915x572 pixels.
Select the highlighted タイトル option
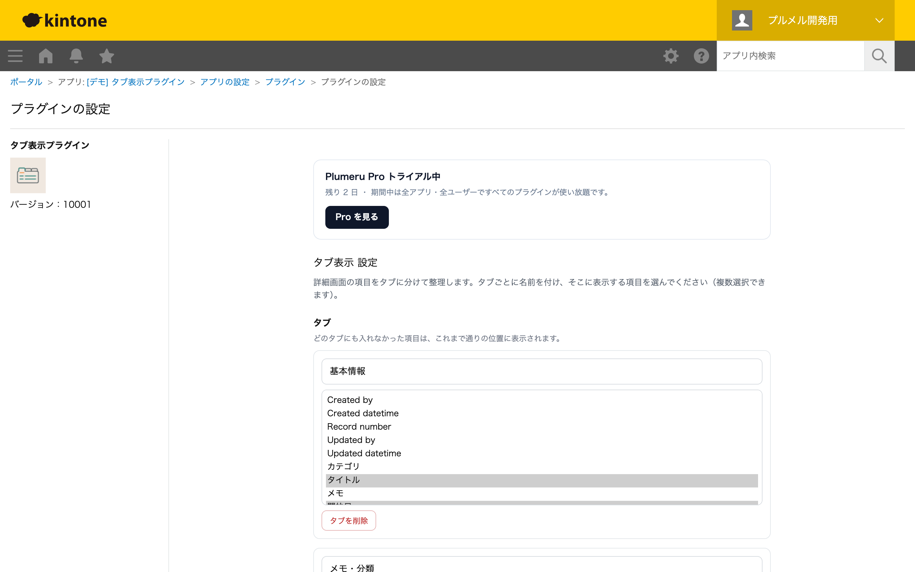click(x=542, y=480)
